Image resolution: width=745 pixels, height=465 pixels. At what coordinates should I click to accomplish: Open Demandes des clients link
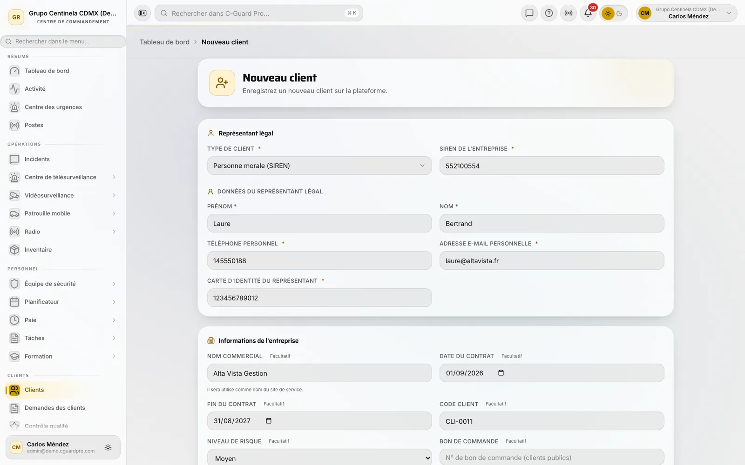[x=63, y=408]
